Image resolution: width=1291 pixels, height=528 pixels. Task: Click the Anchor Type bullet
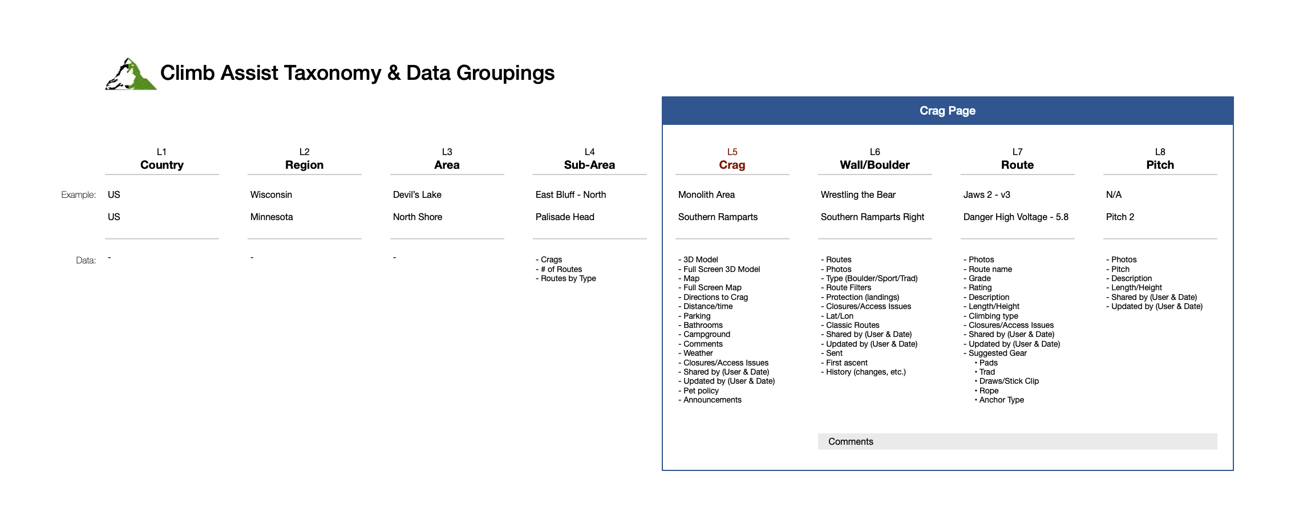(x=999, y=400)
